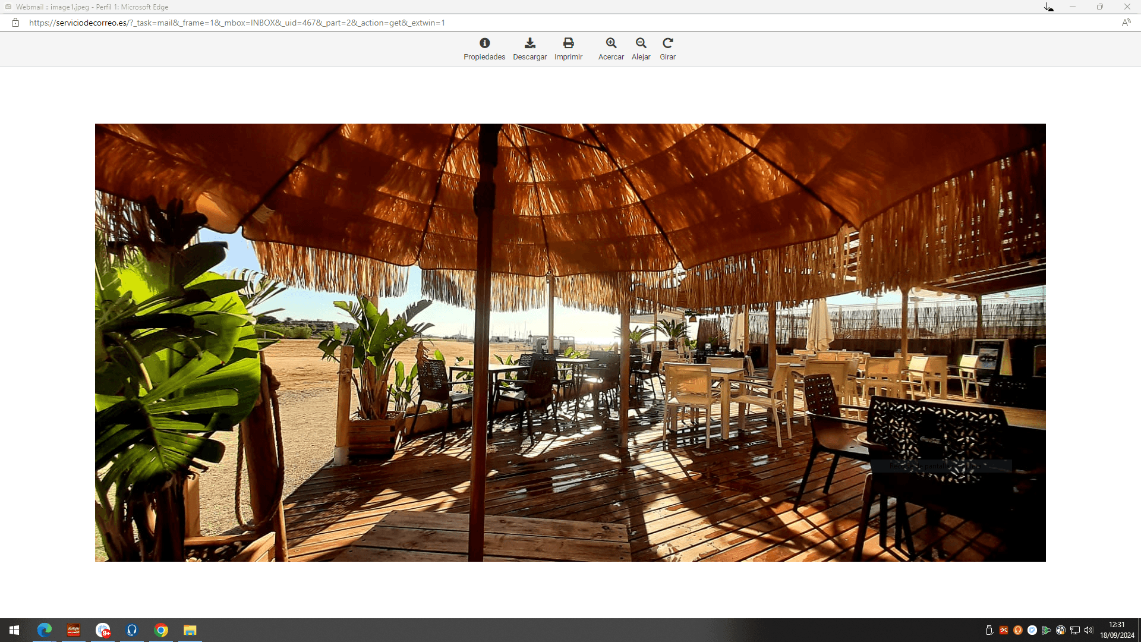The width and height of the screenshot is (1141, 642).
Task: Open File Explorer from taskbar
Action: point(190,630)
